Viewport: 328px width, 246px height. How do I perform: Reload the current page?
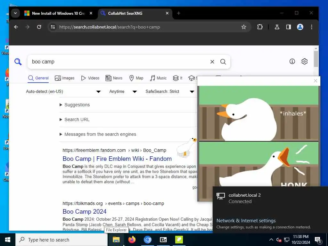point(39,27)
